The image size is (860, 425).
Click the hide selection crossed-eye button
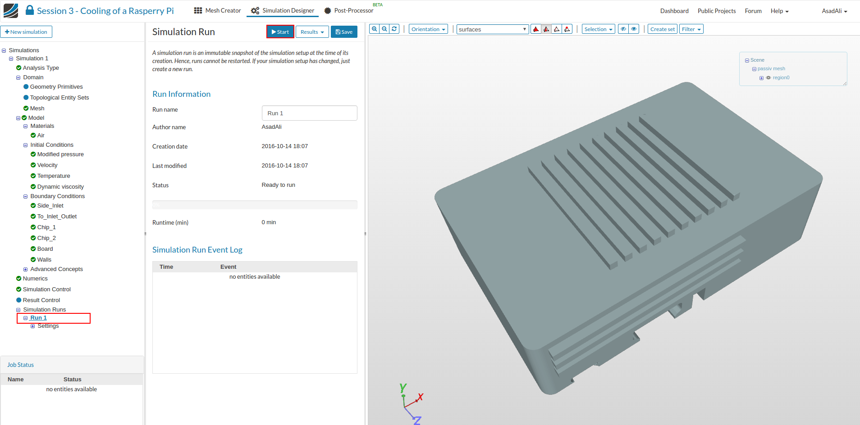[x=623, y=29]
